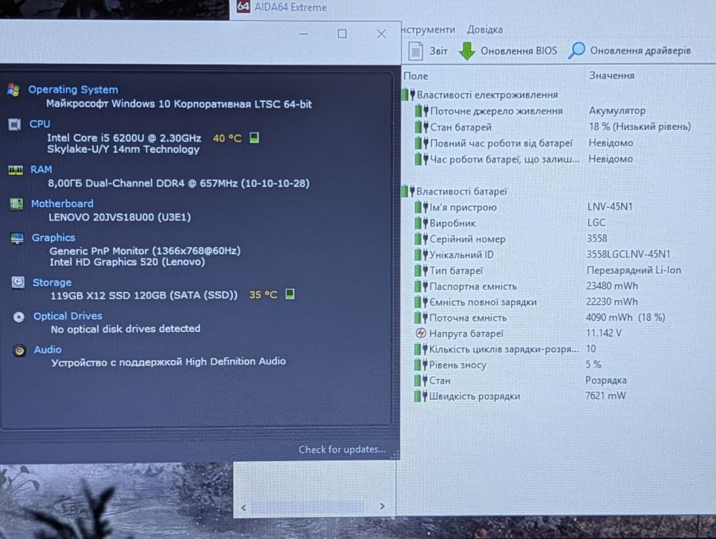
Task: Select the Час роботи батареї, що залиш... row
Action: (523, 159)
